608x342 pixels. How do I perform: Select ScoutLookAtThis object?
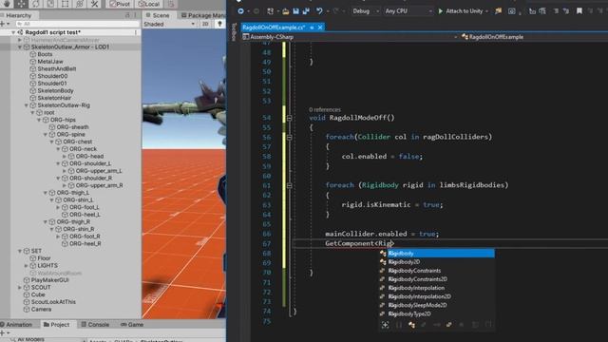coord(53,302)
